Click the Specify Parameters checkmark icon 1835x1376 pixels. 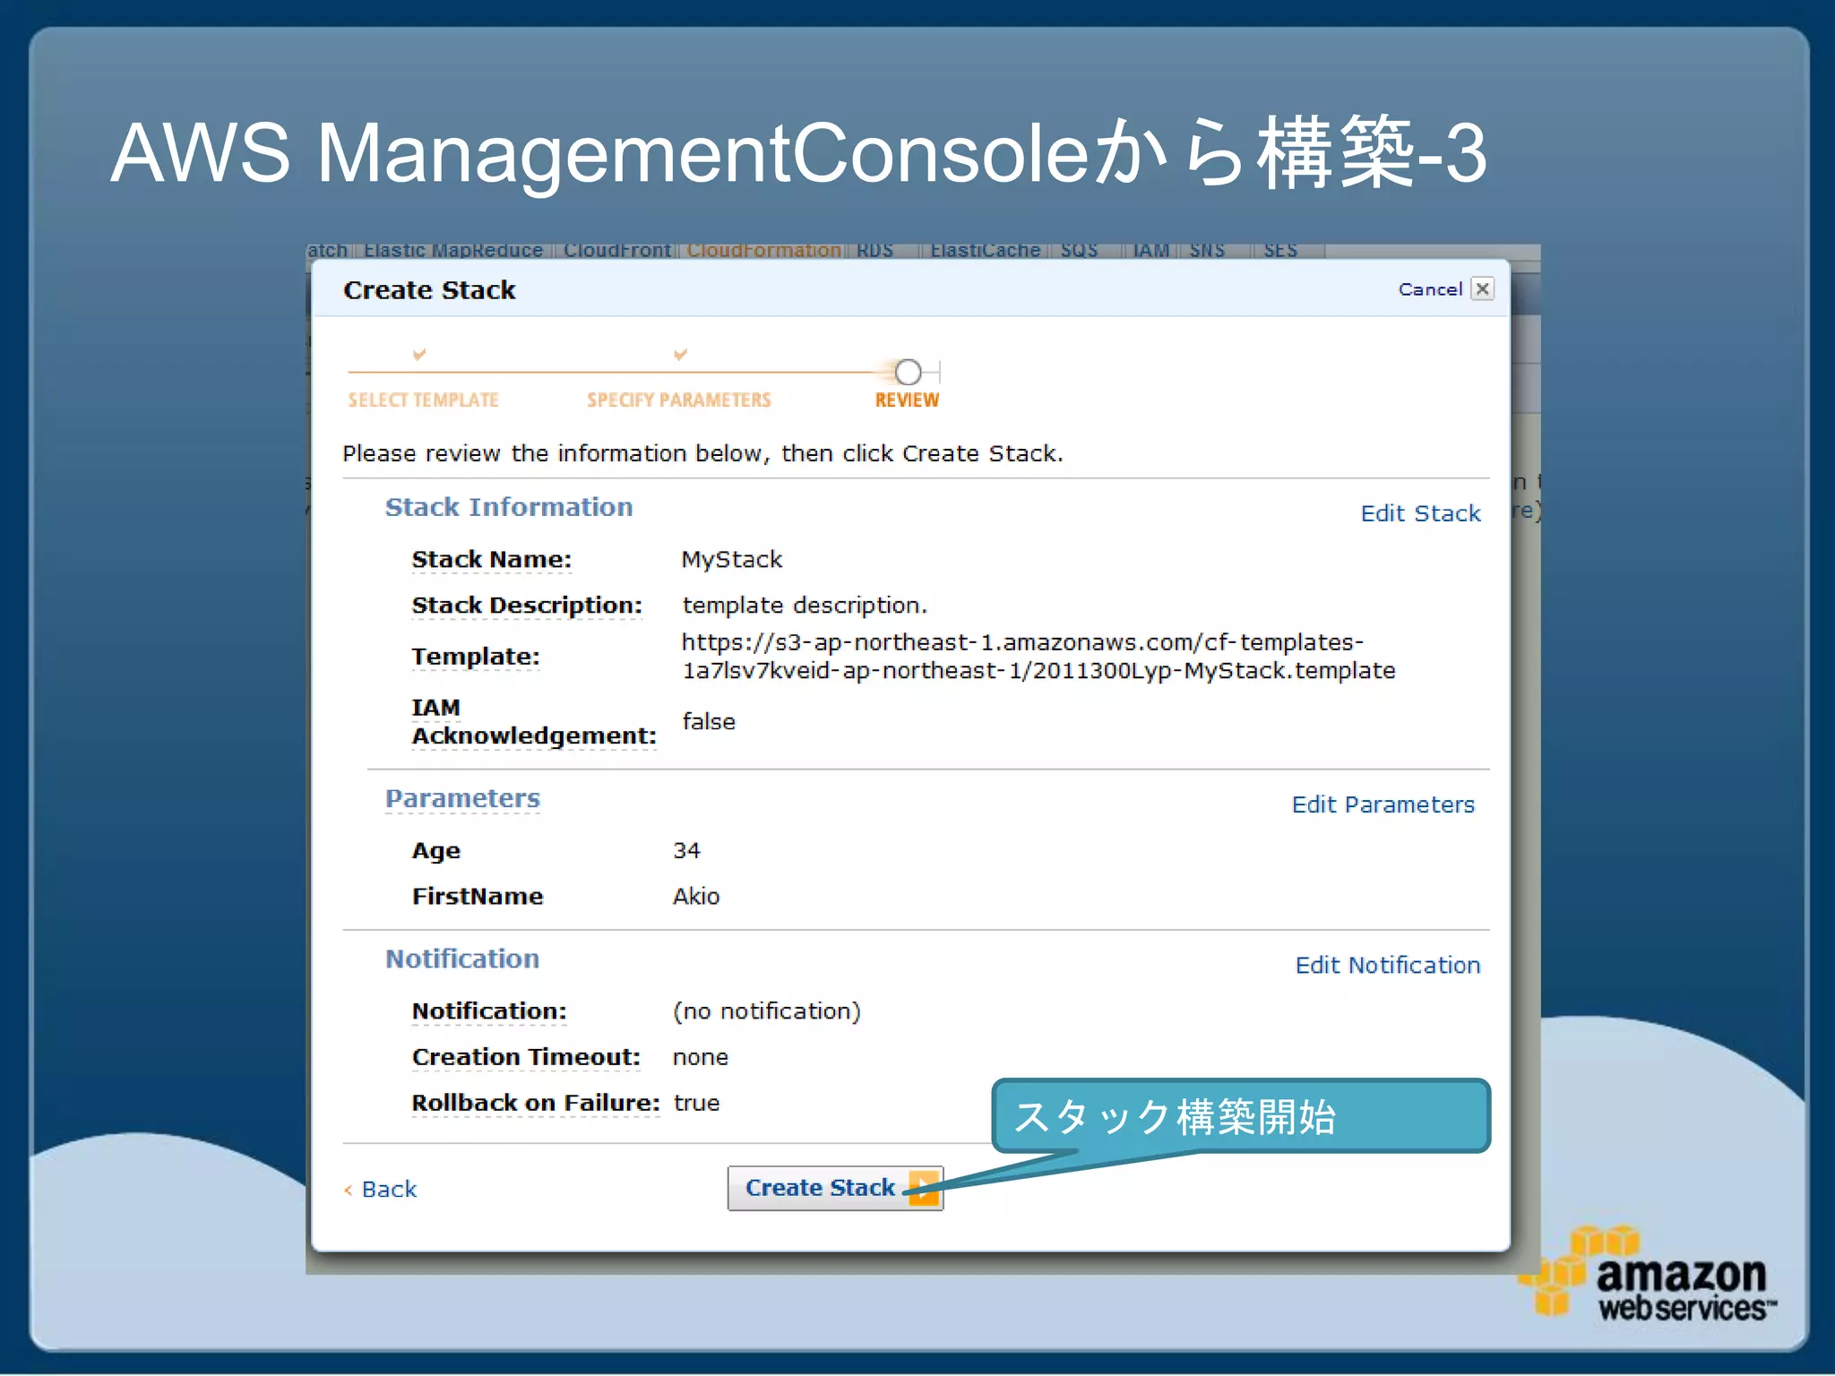click(680, 354)
